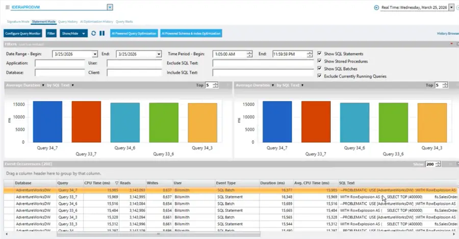The image size is (459, 239).
Task: Sort by the Database column header
Action: (35, 183)
